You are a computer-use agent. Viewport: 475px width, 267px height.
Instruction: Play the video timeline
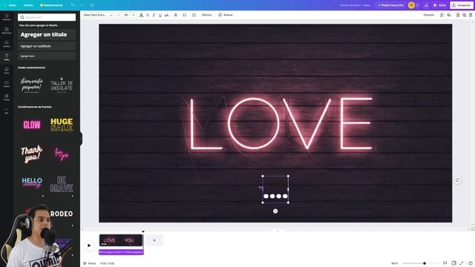tap(89, 245)
